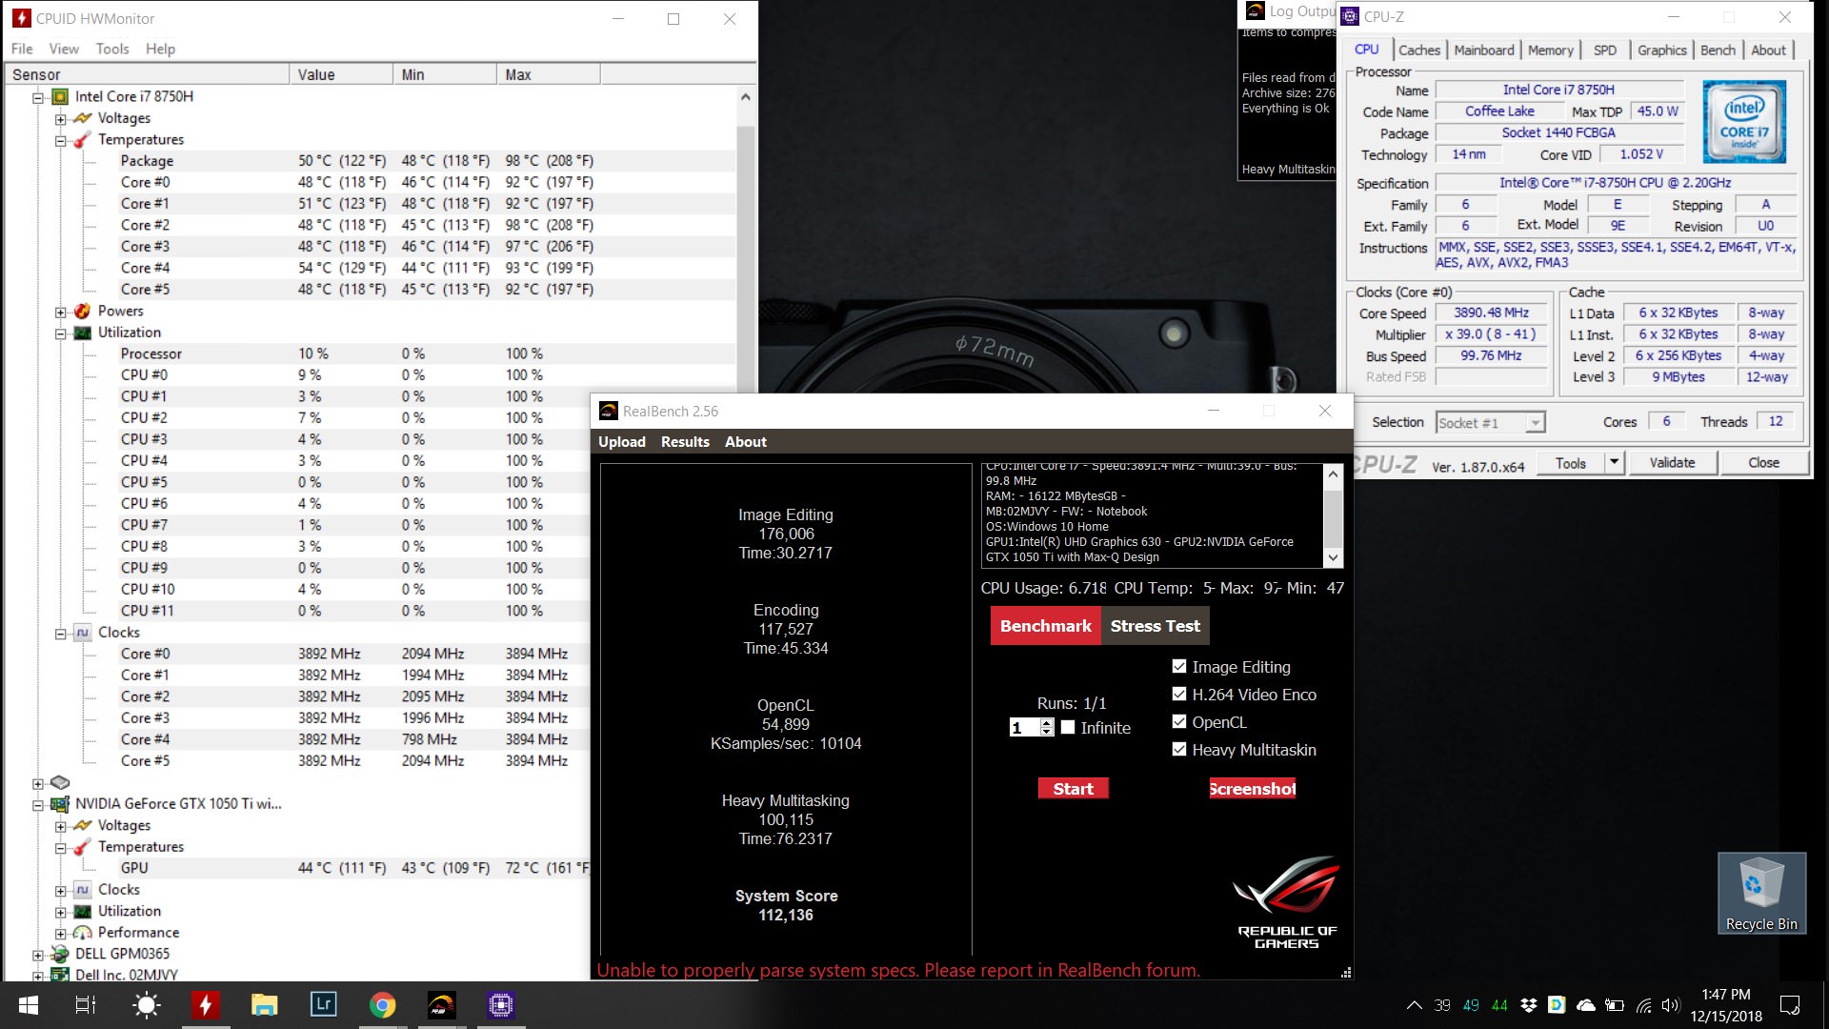Viewport: 1829px width, 1029px height.
Task: Click the hard drive icon below CPU Clocks
Action: (59, 782)
